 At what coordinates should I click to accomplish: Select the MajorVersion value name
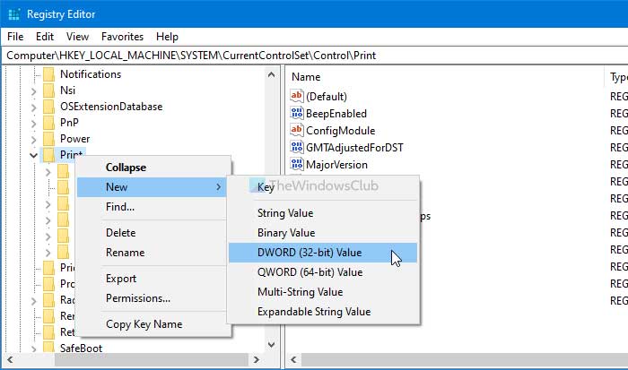pyautogui.click(x=336, y=165)
